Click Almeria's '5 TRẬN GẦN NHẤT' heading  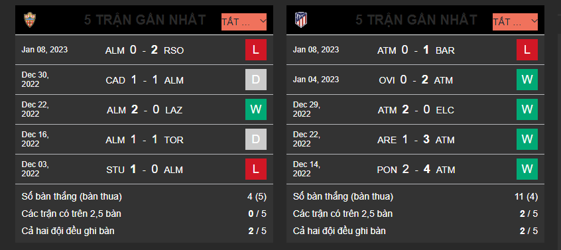point(145,20)
